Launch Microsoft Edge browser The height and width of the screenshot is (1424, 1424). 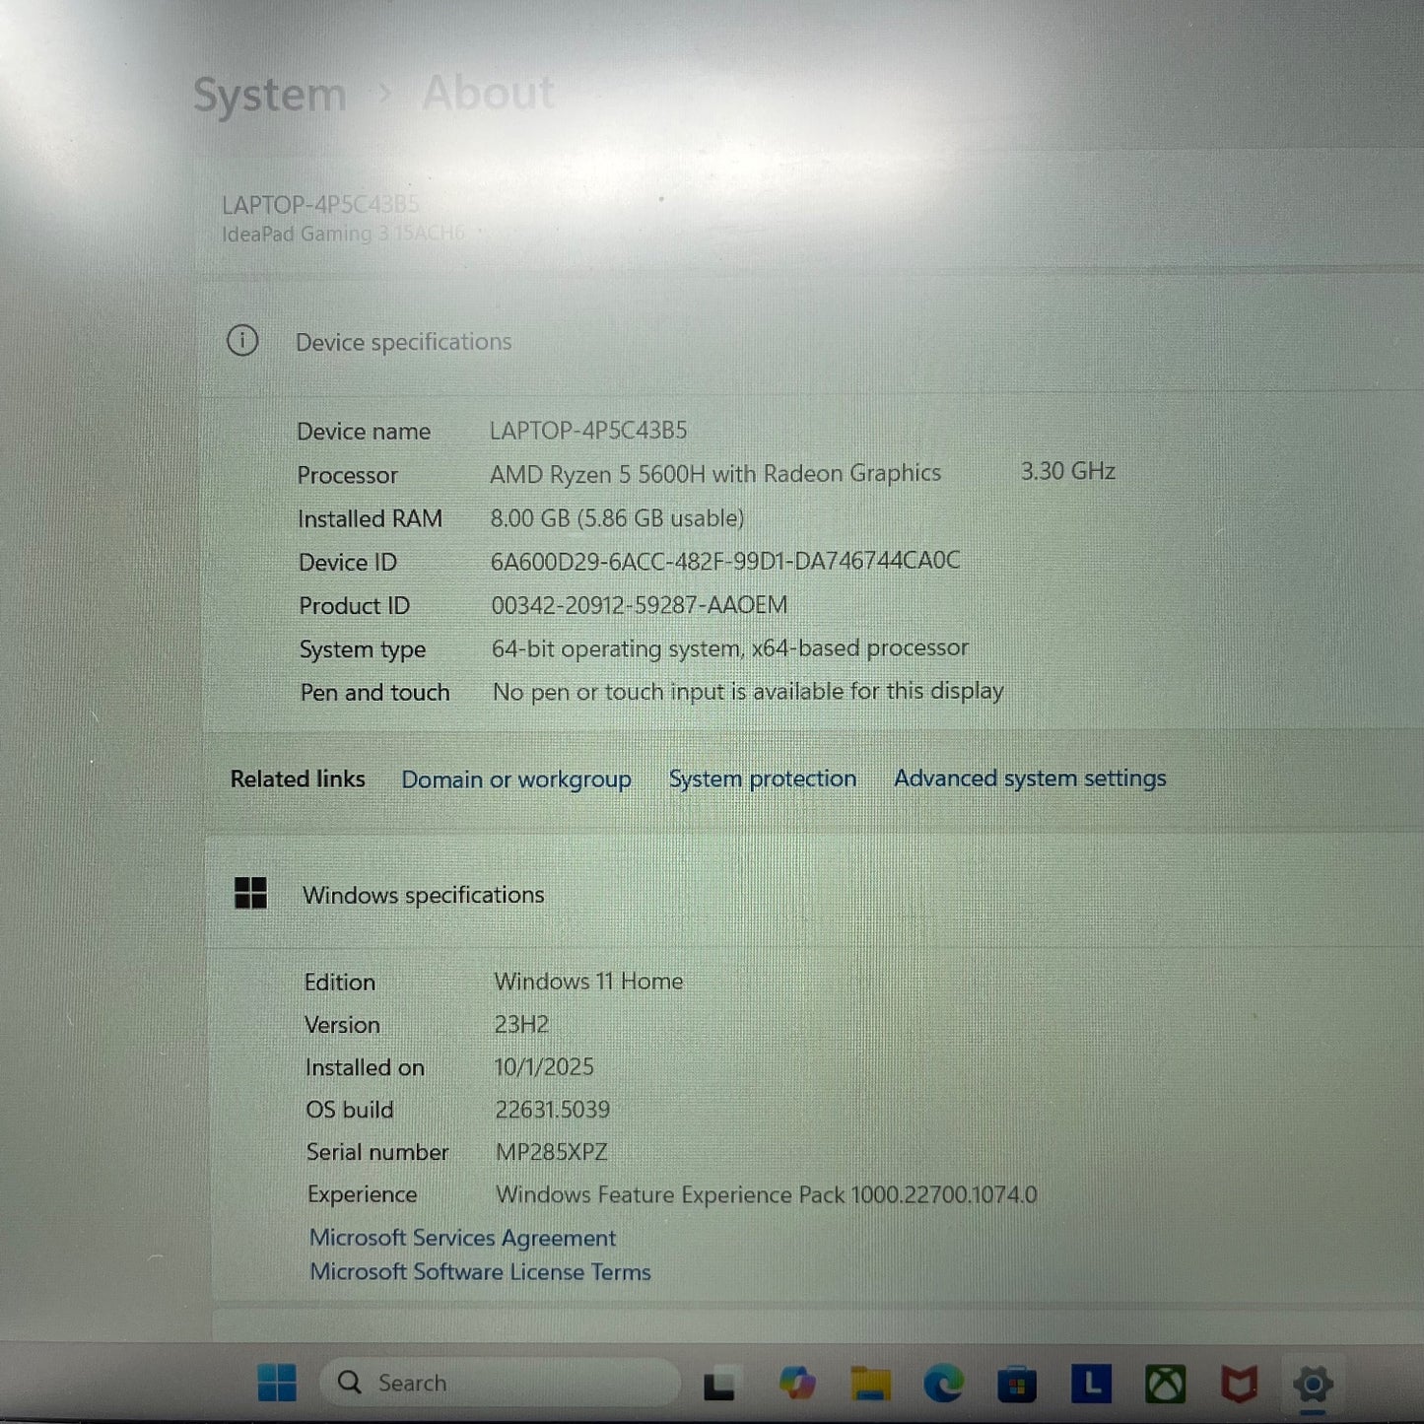click(x=943, y=1384)
